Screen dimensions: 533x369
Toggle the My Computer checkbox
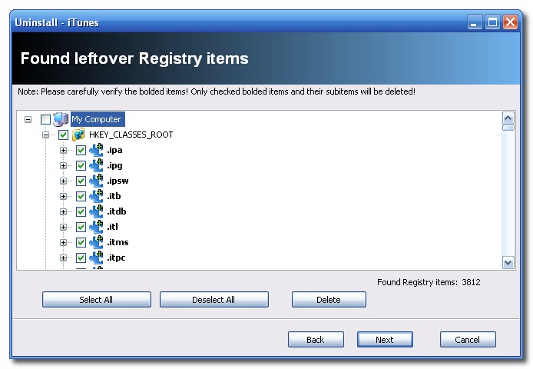click(45, 119)
